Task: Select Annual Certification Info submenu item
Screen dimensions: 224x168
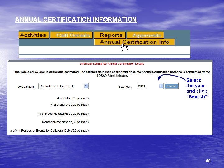Action: click(x=134, y=42)
